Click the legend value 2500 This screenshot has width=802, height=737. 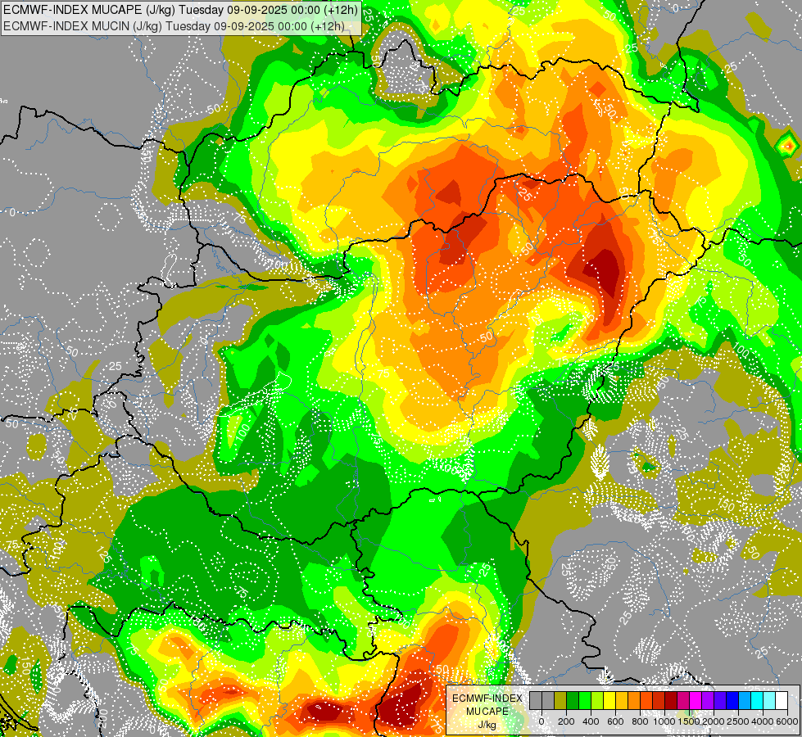(x=738, y=721)
